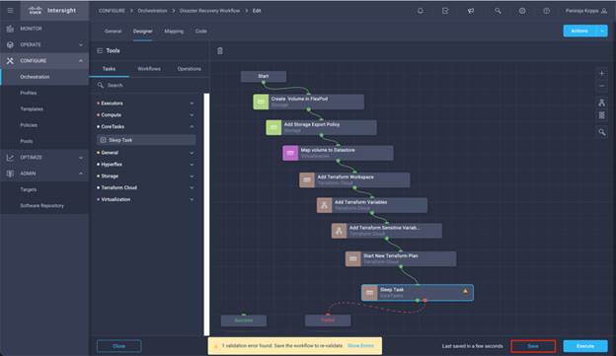Expand the Terraform Cloud task category
This screenshot has width=616, height=356.
click(192, 187)
